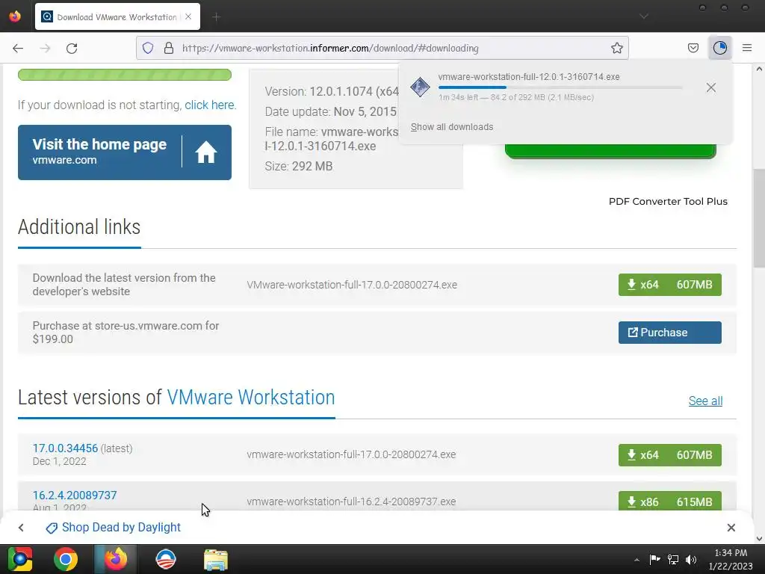Open version 16.2.4.20089737 link
The width and height of the screenshot is (765, 574).
pos(75,495)
